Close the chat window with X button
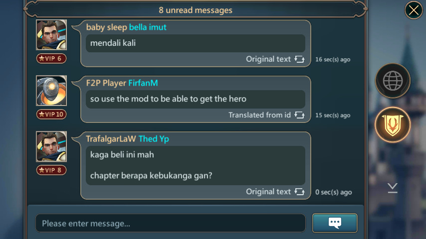426x239 pixels. [x=414, y=10]
